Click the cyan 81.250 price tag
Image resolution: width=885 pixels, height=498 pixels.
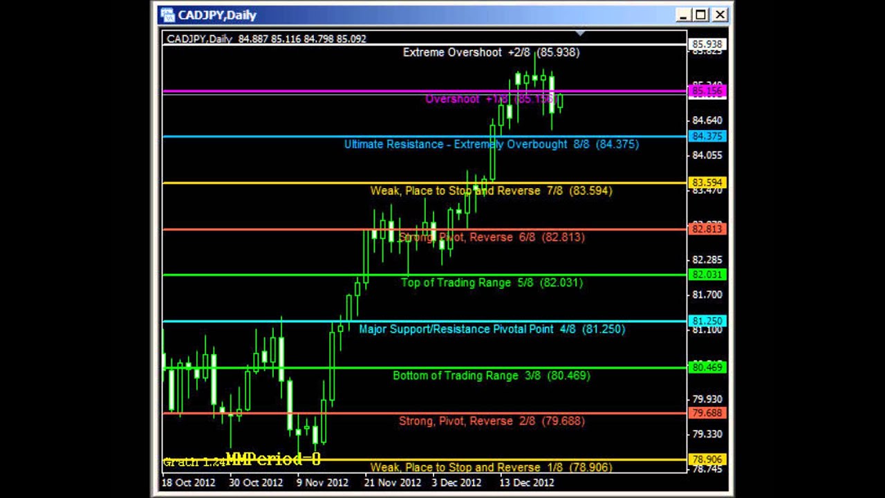[x=707, y=321]
